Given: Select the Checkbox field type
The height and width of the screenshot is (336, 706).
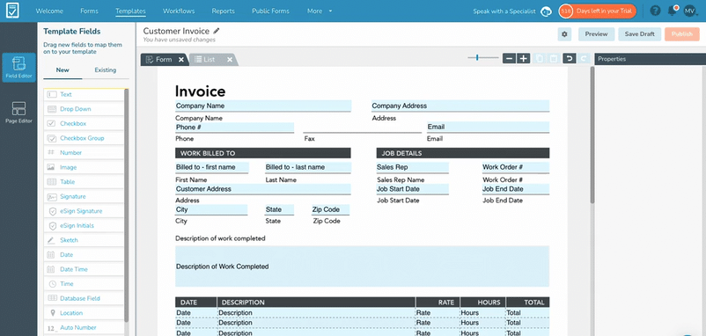Looking at the screenshot, I should tap(84, 124).
